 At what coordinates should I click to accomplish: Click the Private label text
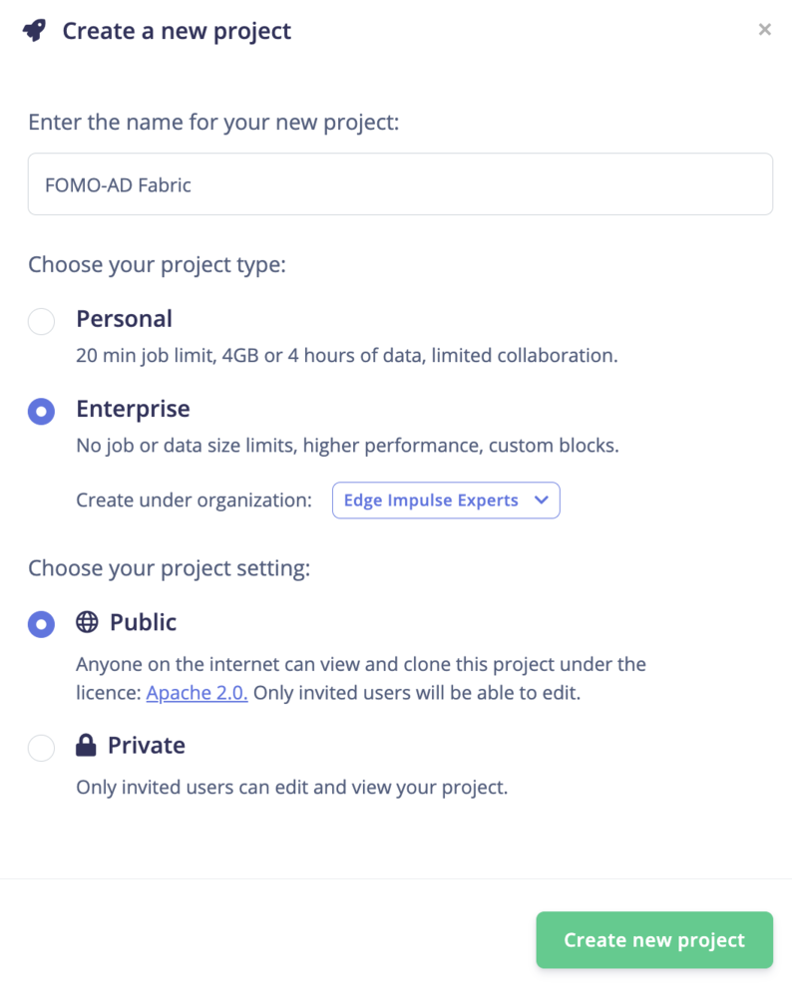pyautogui.click(x=147, y=745)
